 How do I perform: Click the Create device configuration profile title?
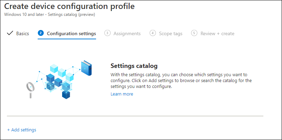point(69,6)
